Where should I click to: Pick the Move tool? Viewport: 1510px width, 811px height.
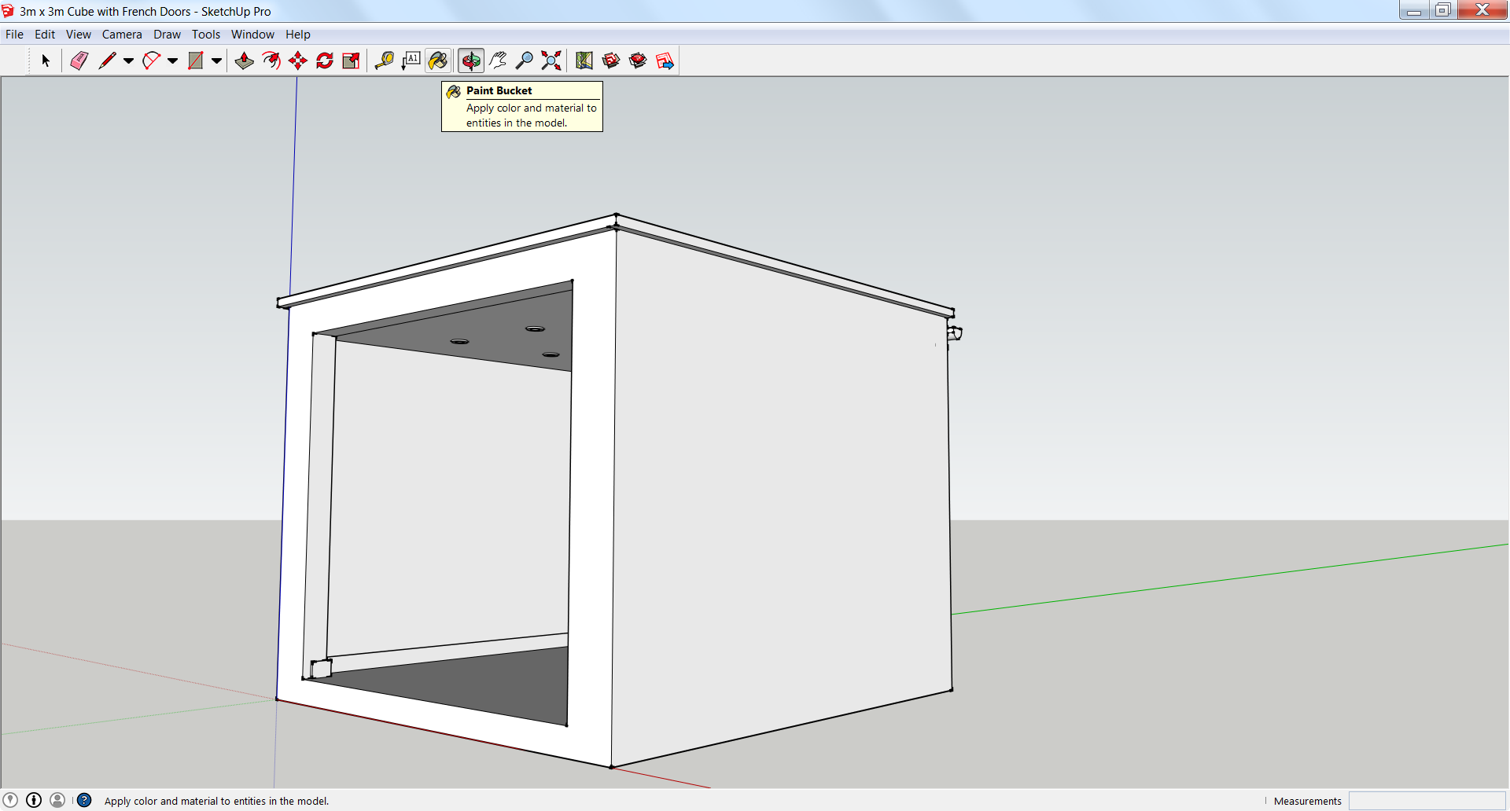coord(297,61)
